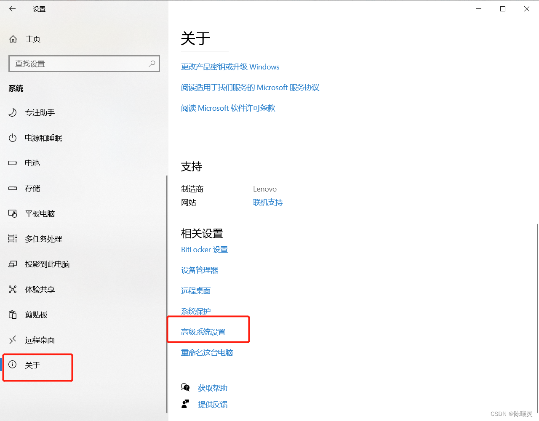Click the 联机支持 website link
The image size is (539, 421).
click(x=268, y=203)
